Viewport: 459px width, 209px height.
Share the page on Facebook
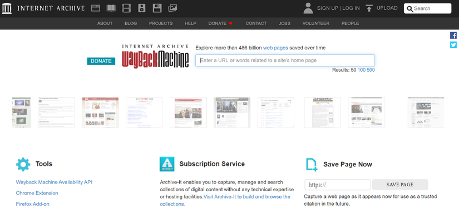pos(453,35)
